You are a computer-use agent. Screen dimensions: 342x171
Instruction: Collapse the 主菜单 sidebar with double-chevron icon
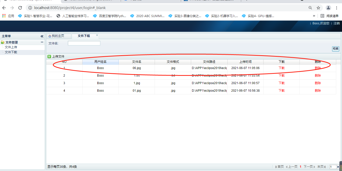(x=42, y=36)
